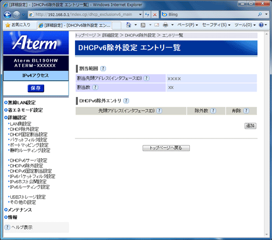Click the printer icon in toolbar
The height and width of the screenshot is (240, 272).
[165, 25]
